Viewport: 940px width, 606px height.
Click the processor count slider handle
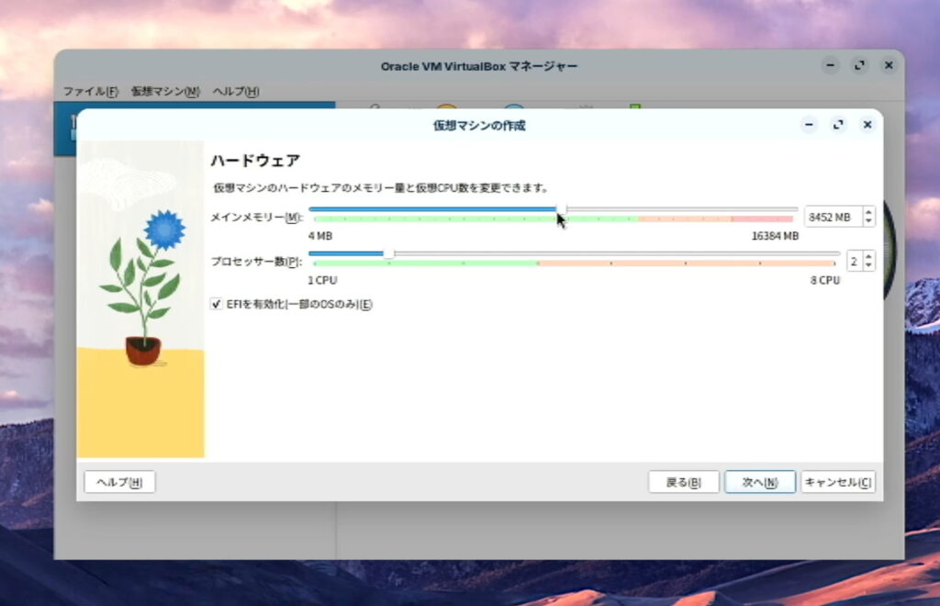(388, 253)
